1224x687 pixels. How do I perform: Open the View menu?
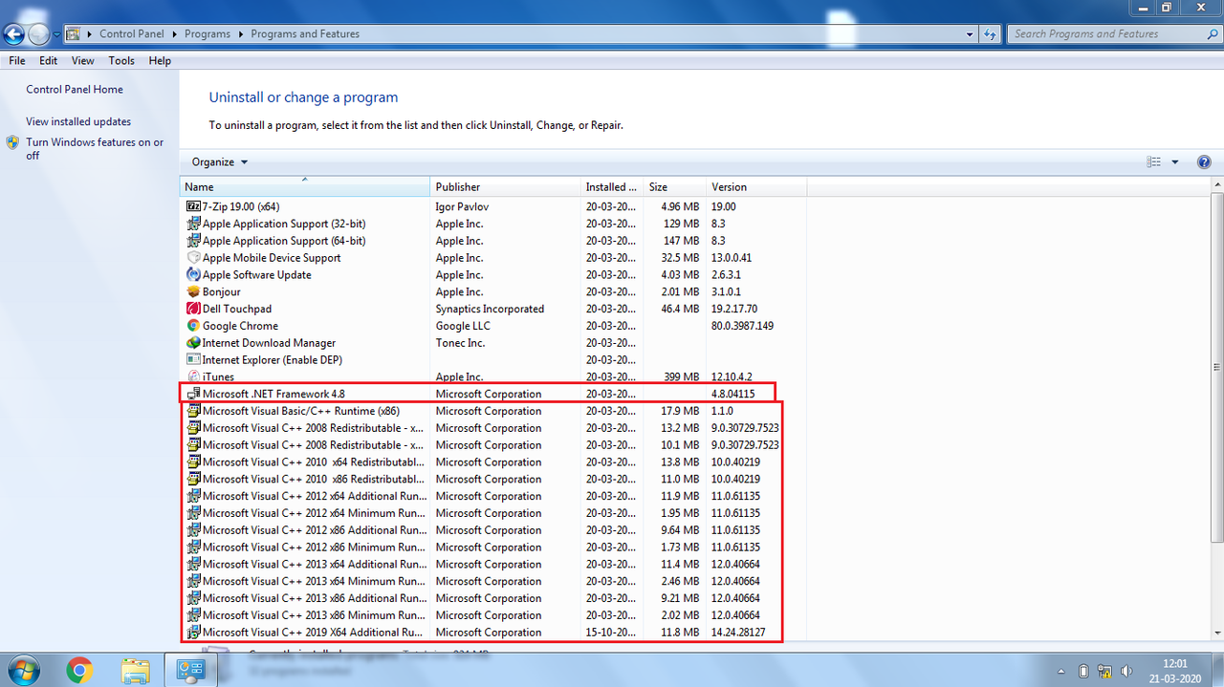(83, 60)
